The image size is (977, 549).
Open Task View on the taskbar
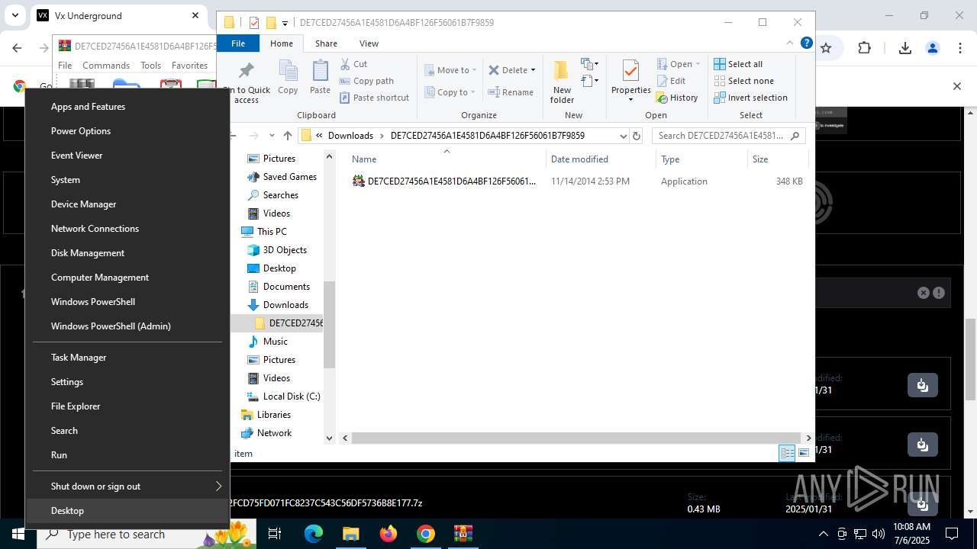tap(275, 534)
